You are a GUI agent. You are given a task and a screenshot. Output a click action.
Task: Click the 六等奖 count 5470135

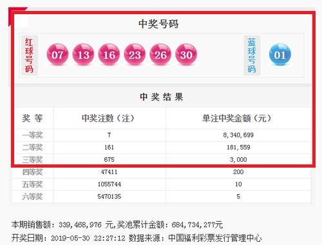(109, 197)
